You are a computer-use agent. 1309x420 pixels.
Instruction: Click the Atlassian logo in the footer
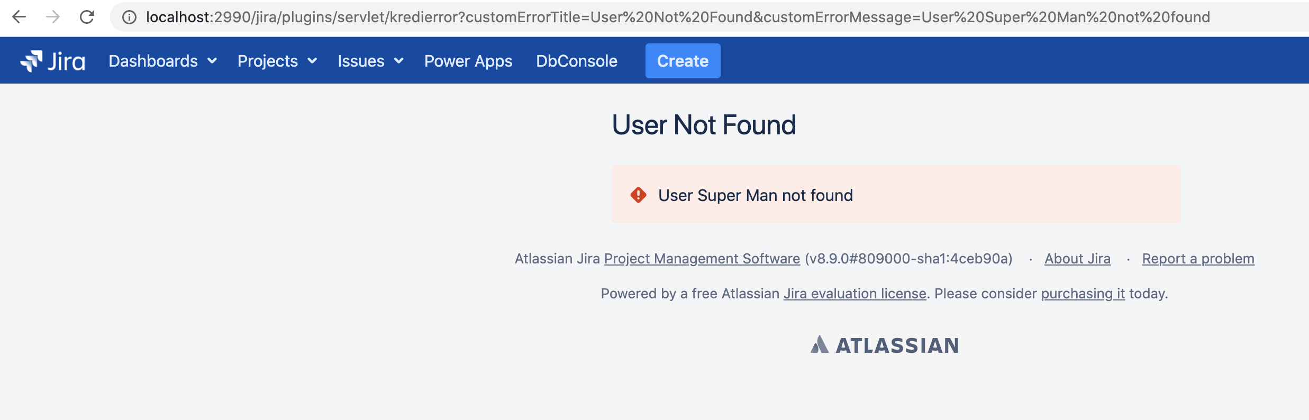(885, 345)
